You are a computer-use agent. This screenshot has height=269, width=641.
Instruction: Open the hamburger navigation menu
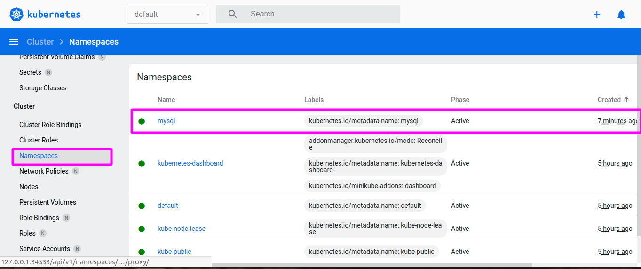pyautogui.click(x=14, y=42)
